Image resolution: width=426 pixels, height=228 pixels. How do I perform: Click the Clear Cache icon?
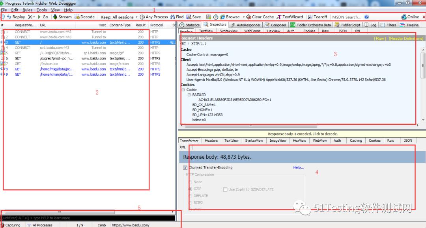(x=248, y=17)
